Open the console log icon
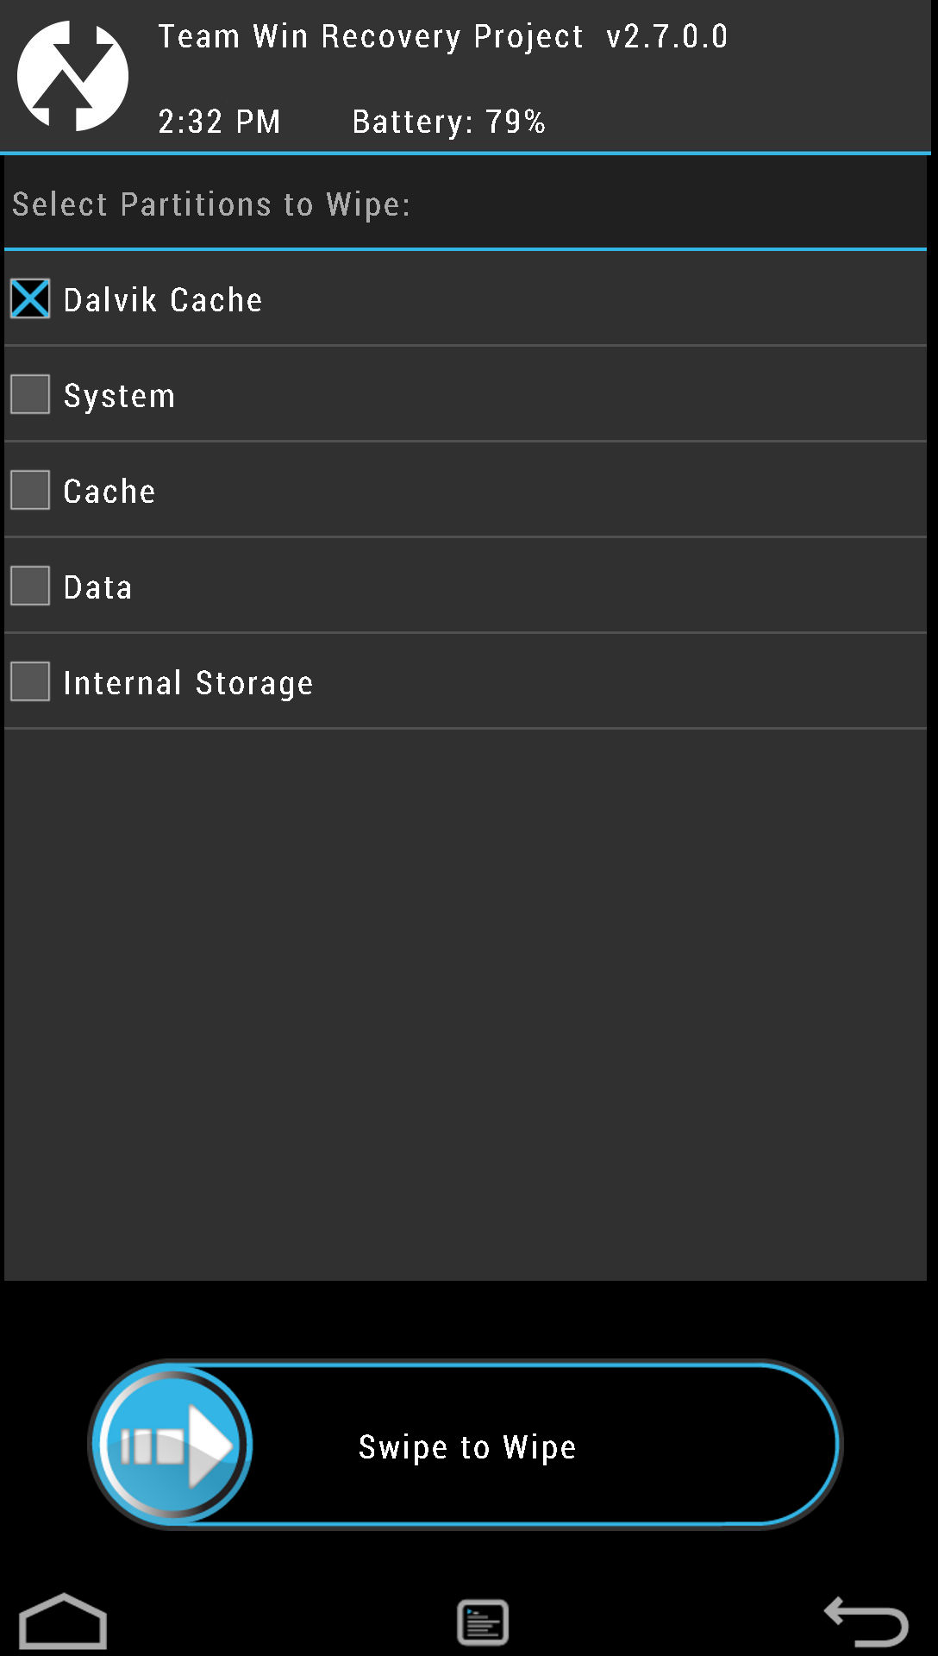The width and height of the screenshot is (938, 1656). pos(483,1622)
